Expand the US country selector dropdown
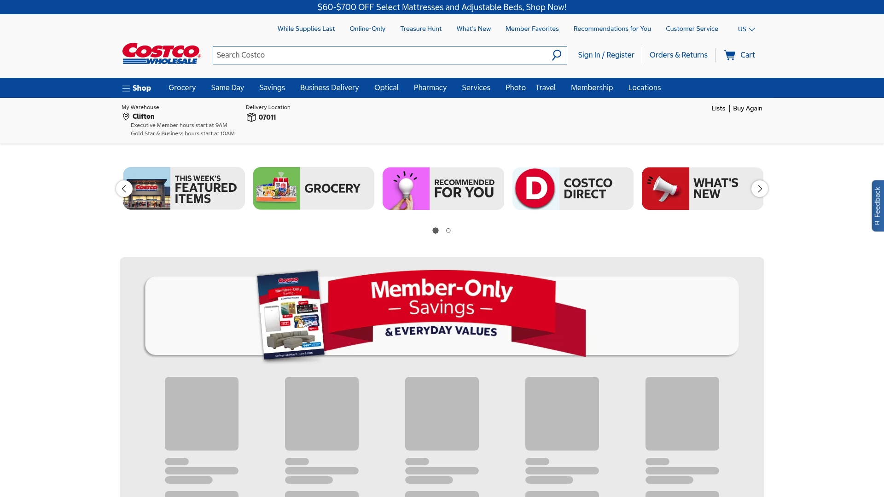The width and height of the screenshot is (884, 497). point(746,29)
